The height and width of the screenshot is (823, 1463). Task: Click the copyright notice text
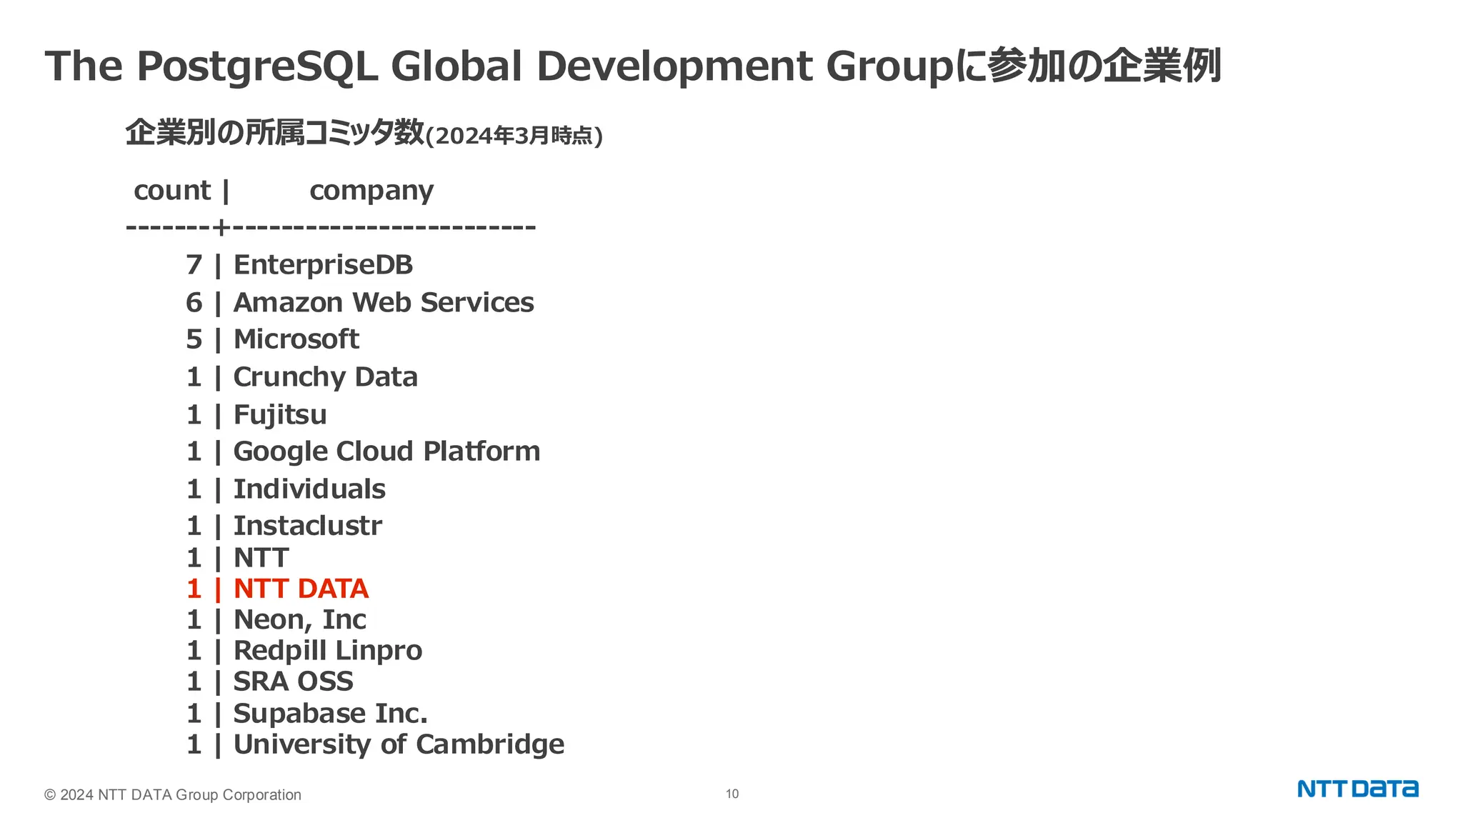pyautogui.click(x=173, y=794)
